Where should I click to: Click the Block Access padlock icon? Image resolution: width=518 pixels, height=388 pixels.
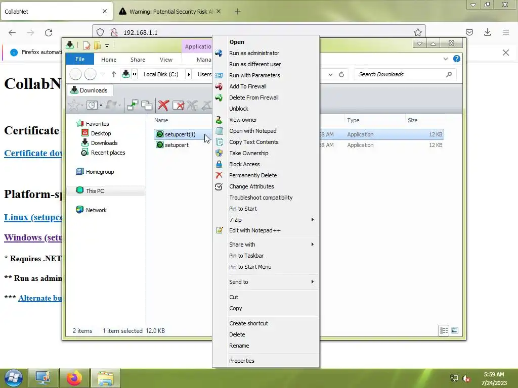(x=219, y=164)
